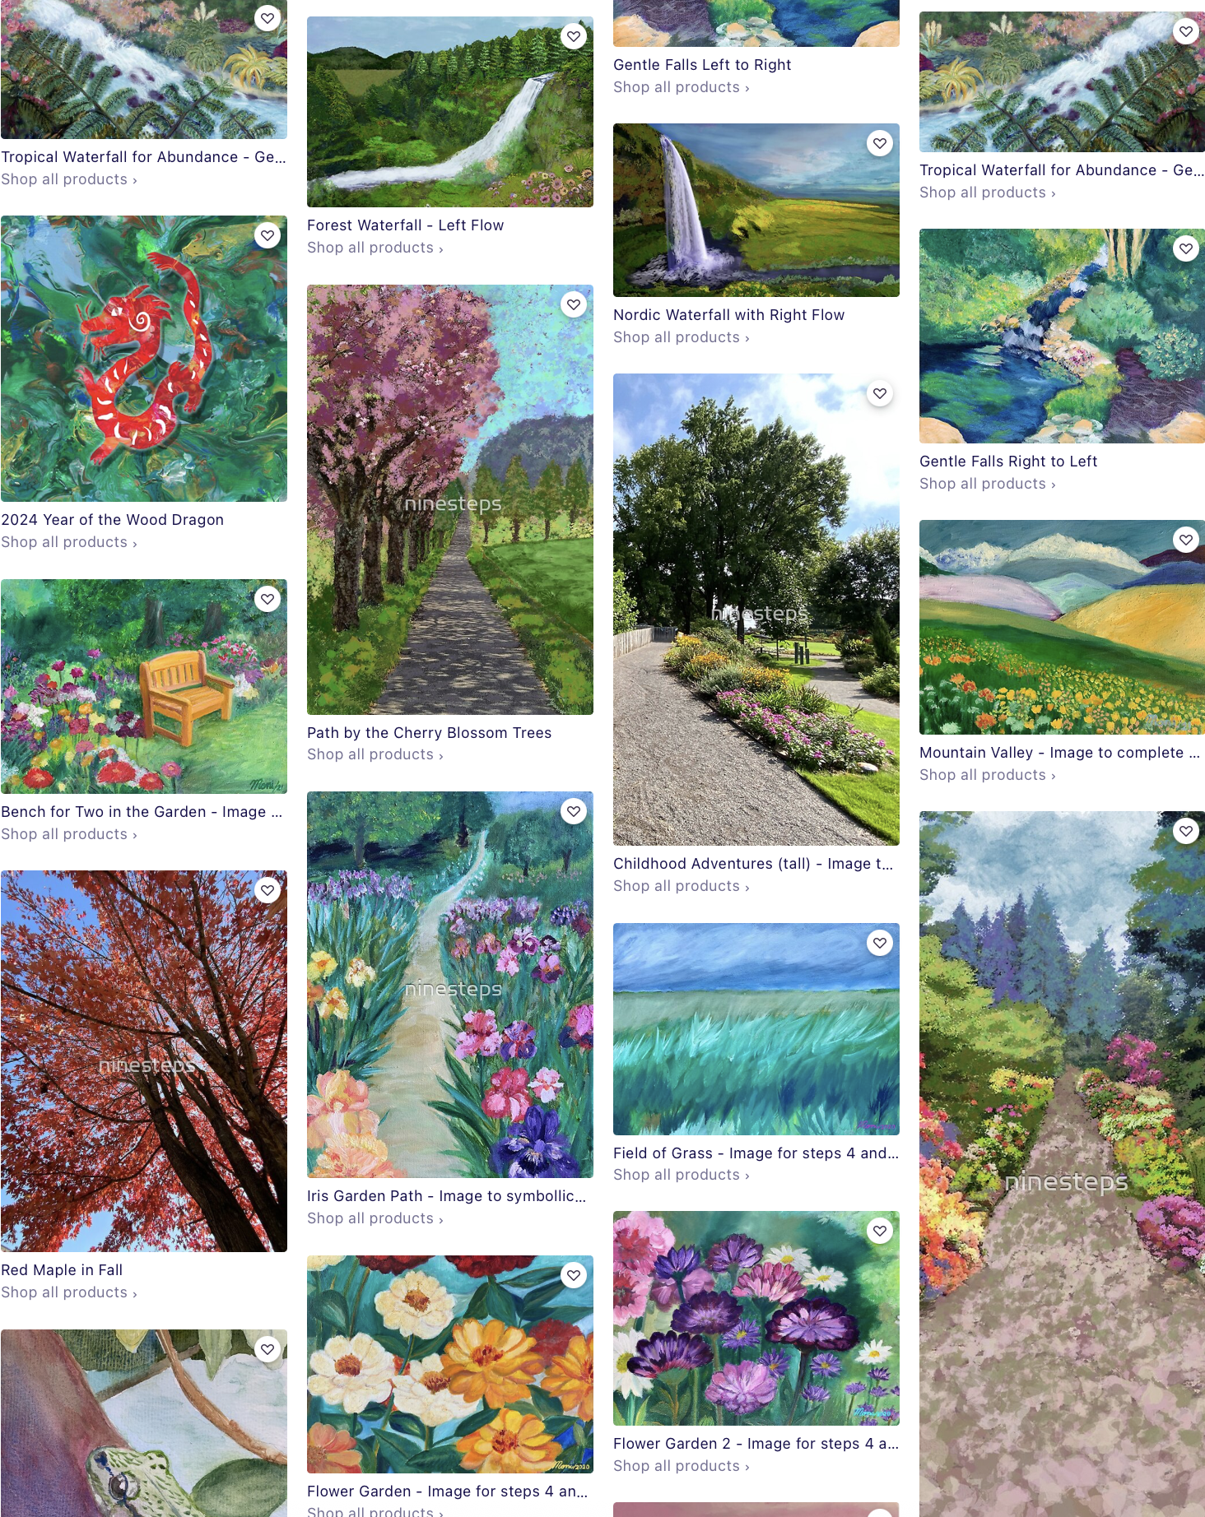The width and height of the screenshot is (1205, 1517).
Task: Click heart icon on Forest Waterfall - Left Flow
Action: (x=574, y=37)
